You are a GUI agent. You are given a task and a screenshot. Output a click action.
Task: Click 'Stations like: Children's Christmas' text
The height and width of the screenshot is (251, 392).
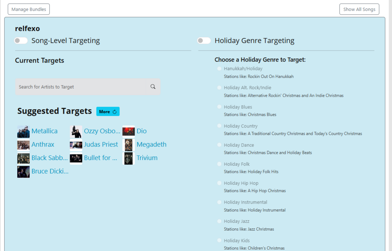coord(254,248)
